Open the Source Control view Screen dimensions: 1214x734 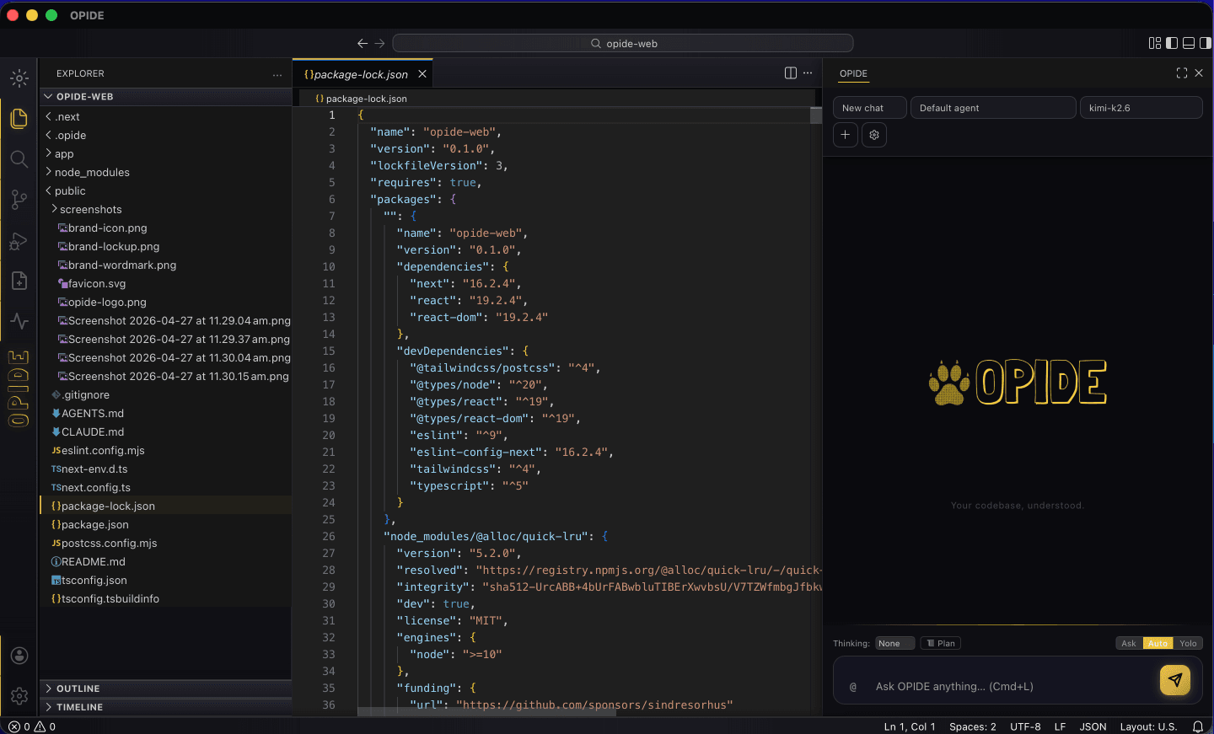[x=19, y=200]
